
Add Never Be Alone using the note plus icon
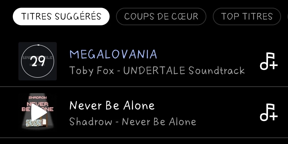pos(269,112)
